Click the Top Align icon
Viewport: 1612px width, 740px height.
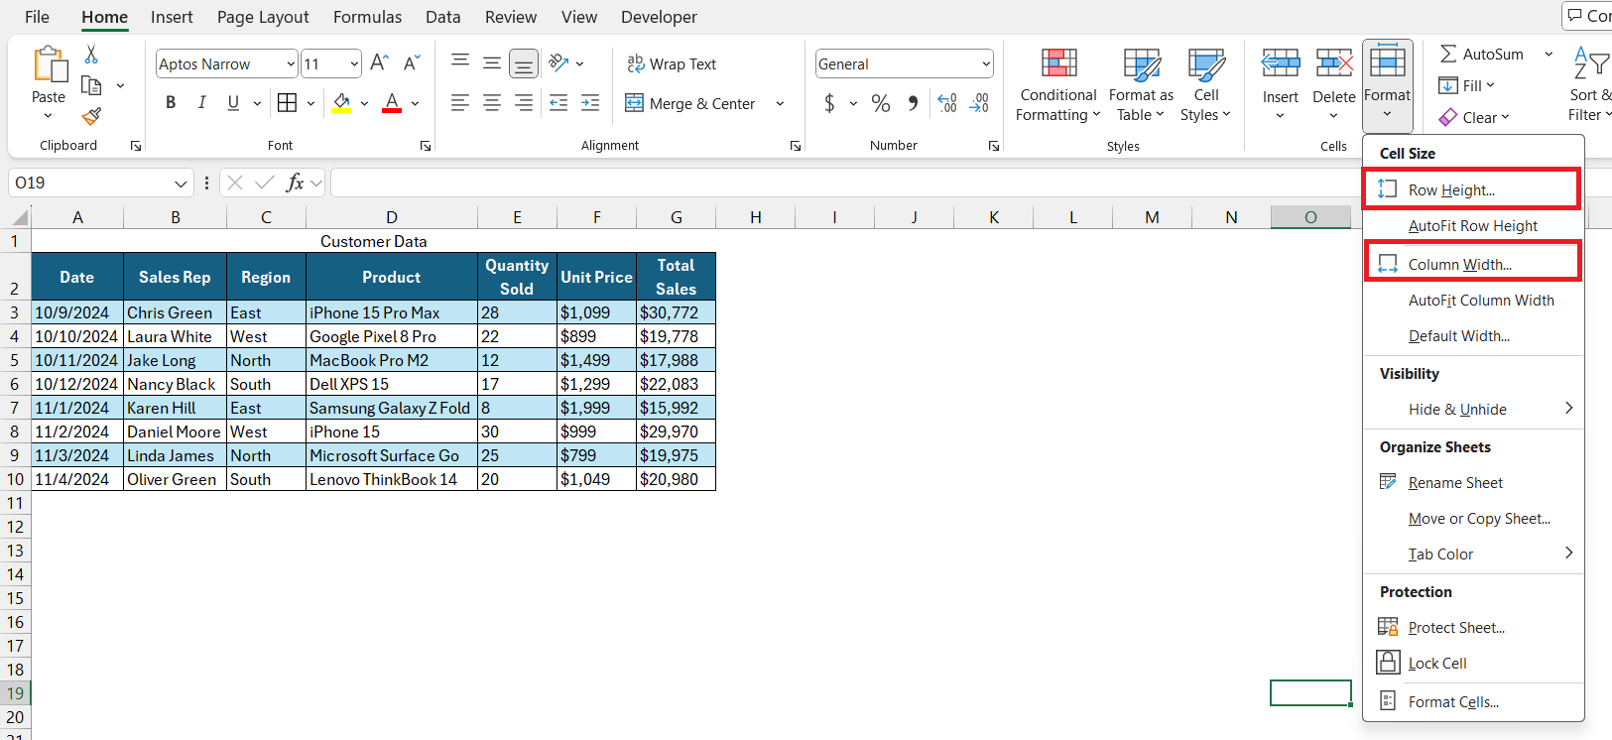460,62
